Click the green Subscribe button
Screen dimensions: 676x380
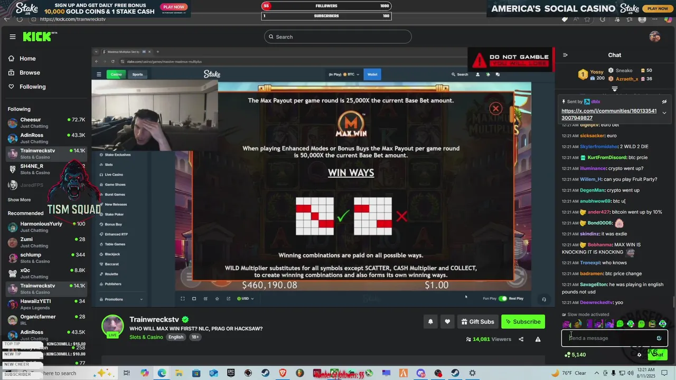pos(523,321)
